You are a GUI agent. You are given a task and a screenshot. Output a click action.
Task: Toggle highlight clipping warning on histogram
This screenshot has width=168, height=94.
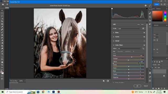click(x=147, y=9)
